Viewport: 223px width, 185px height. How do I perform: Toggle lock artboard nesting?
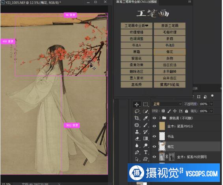(x=180, y=111)
